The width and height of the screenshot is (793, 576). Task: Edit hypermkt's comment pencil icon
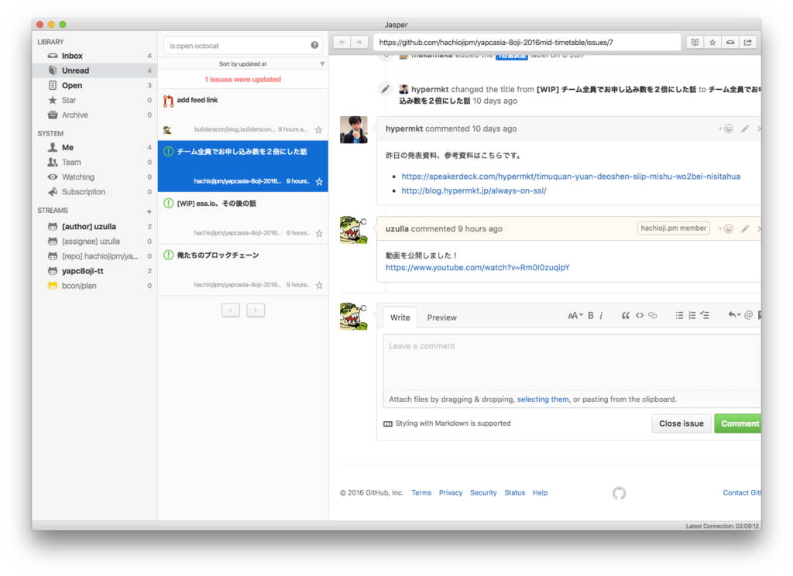[745, 129]
